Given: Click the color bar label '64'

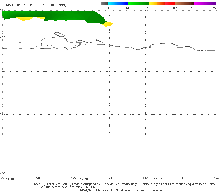Looking at the screenshot, I should click(x=193, y=8).
